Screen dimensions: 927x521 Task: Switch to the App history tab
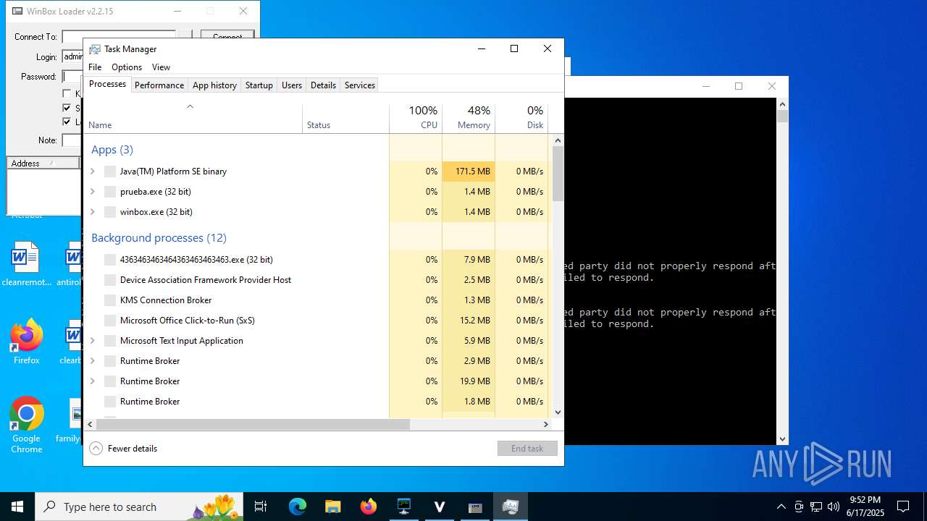coord(214,85)
